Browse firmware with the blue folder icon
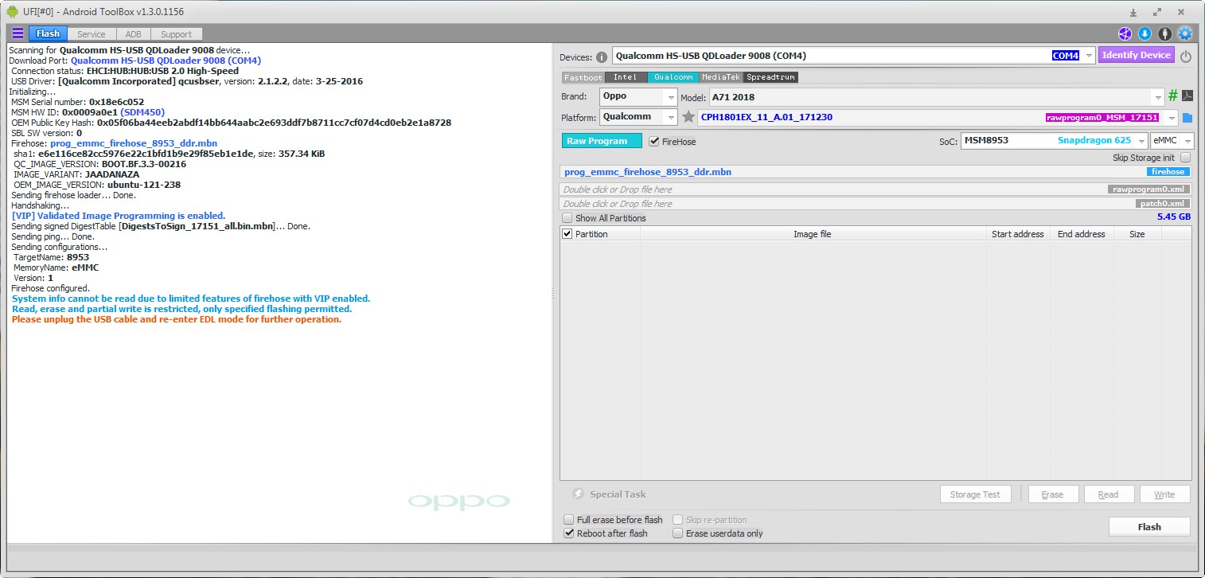This screenshot has height=578, width=1205. click(x=1187, y=118)
